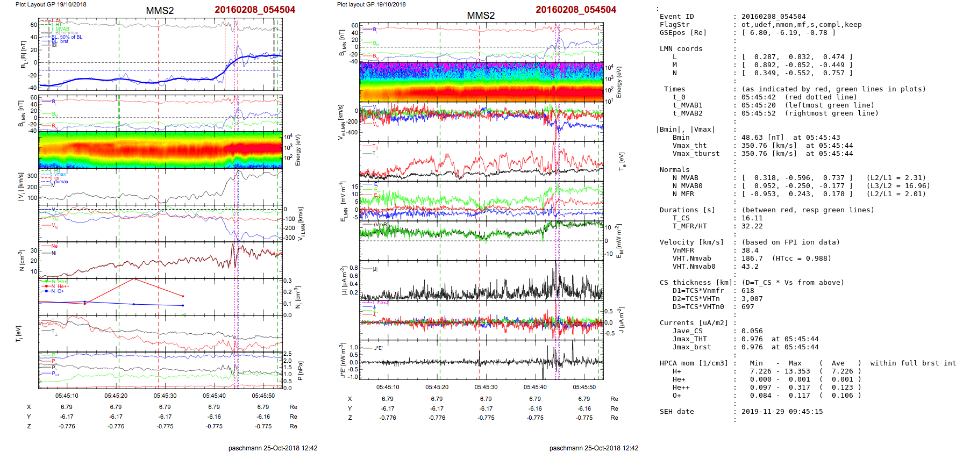This screenshot has width=970, height=452.
Task: Click the |J| legend in current density panel
Action: point(375,269)
